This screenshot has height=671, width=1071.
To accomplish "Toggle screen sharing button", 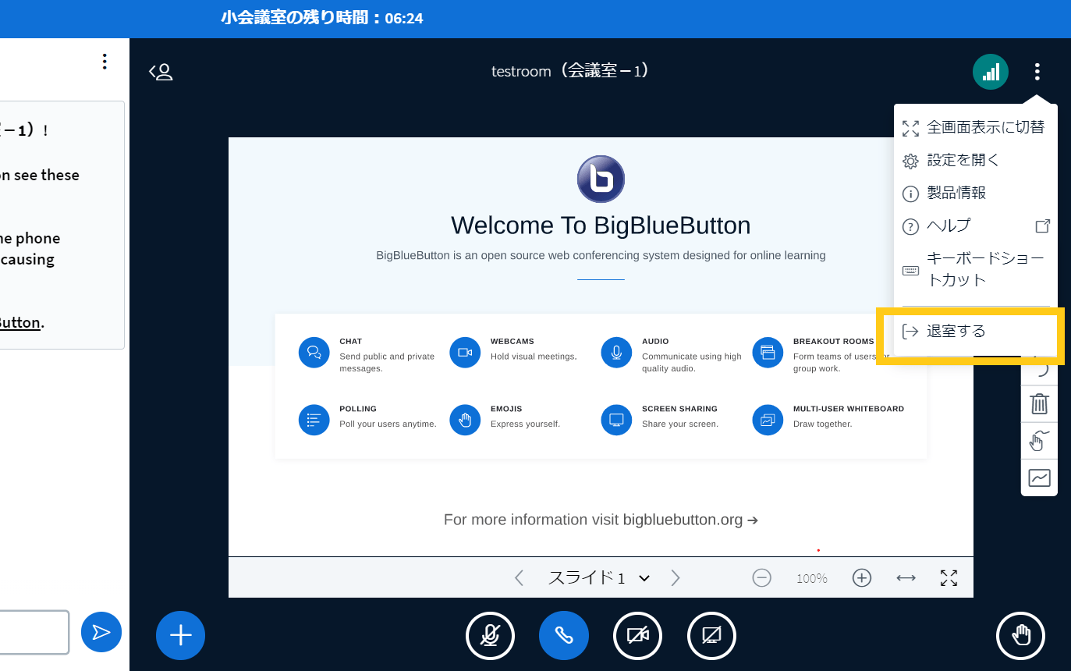I will pyautogui.click(x=711, y=635).
